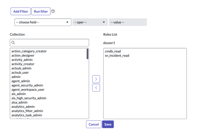This screenshot has height=135, width=207.
Task: Select action_category_creator in Collection list
Action: (x=29, y=51)
